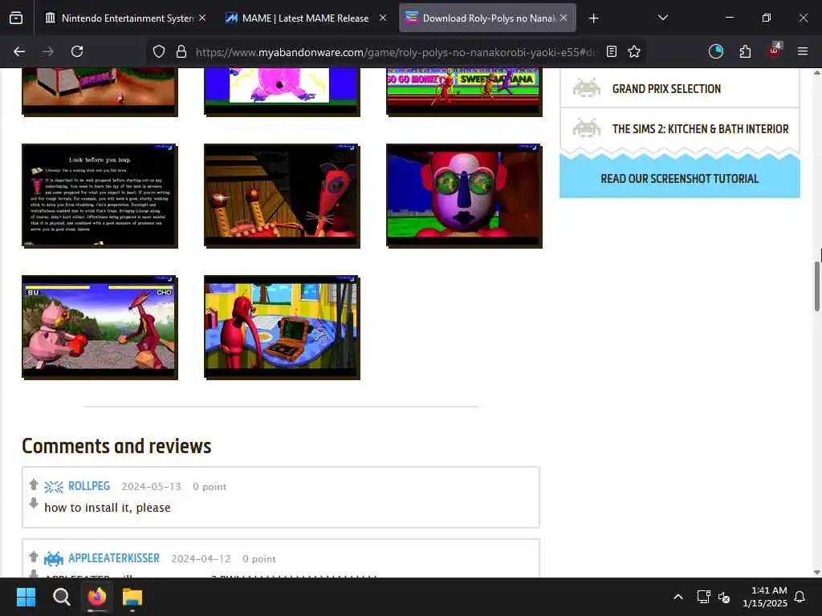Viewport: 822px width, 616px height.
Task: Click the 'how to install it, please' comment
Action: pyautogui.click(x=108, y=508)
